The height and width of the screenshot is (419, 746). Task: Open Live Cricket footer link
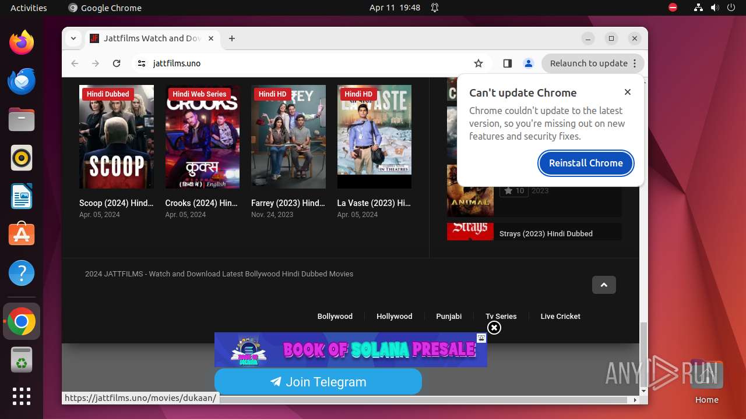(561, 316)
